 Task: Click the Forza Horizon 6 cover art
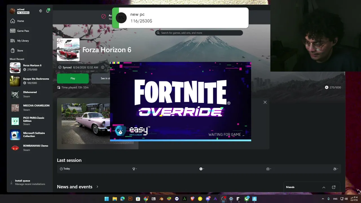pos(68,50)
